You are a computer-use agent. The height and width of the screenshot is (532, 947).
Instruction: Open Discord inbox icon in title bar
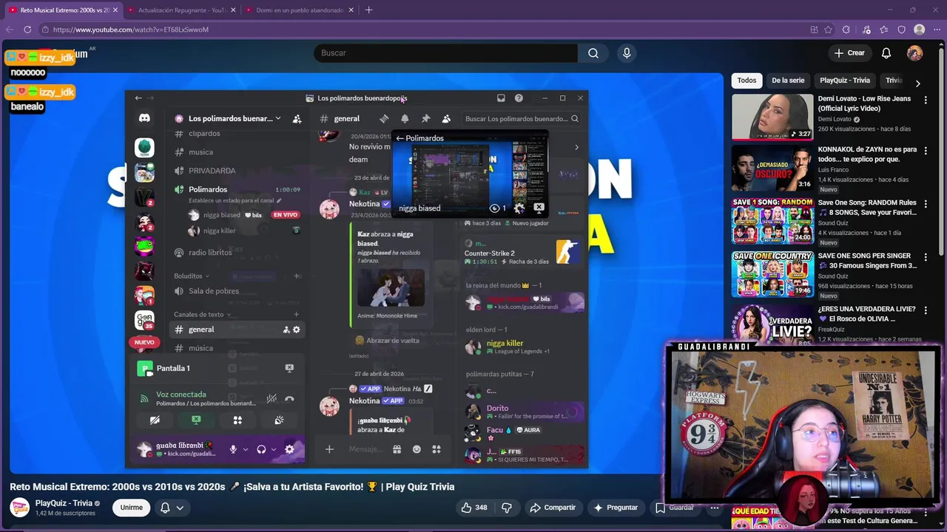click(501, 98)
